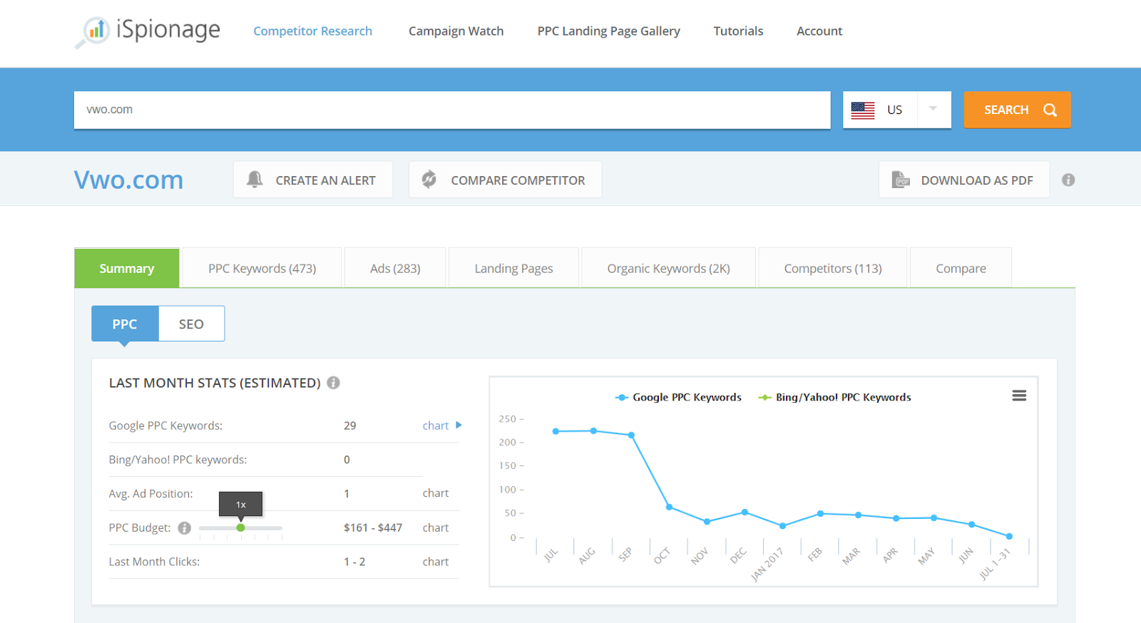This screenshot has height=623, width=1141.
Task: Click info icon beside Download as PDF
Action: tap(1068, 180)
